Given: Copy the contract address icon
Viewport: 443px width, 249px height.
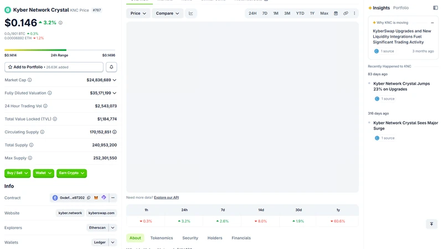Looking at the screenshot, I should [x=89, y=198].
